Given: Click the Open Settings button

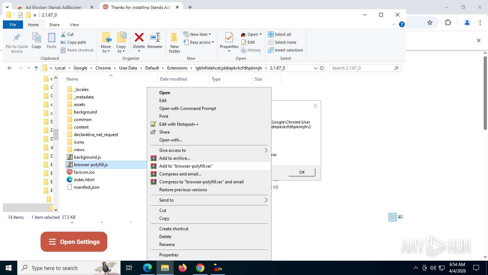Looking at the screenshot, I should [74, 242].
